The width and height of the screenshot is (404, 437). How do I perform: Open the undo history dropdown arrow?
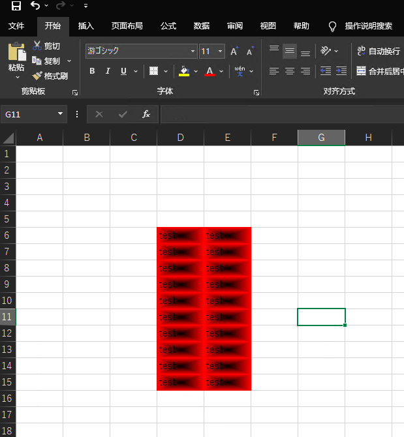[46, 6]
